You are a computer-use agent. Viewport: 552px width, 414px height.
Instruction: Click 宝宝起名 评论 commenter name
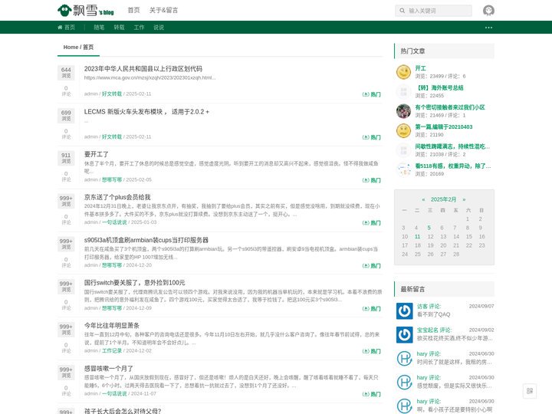tap(434, 330)
